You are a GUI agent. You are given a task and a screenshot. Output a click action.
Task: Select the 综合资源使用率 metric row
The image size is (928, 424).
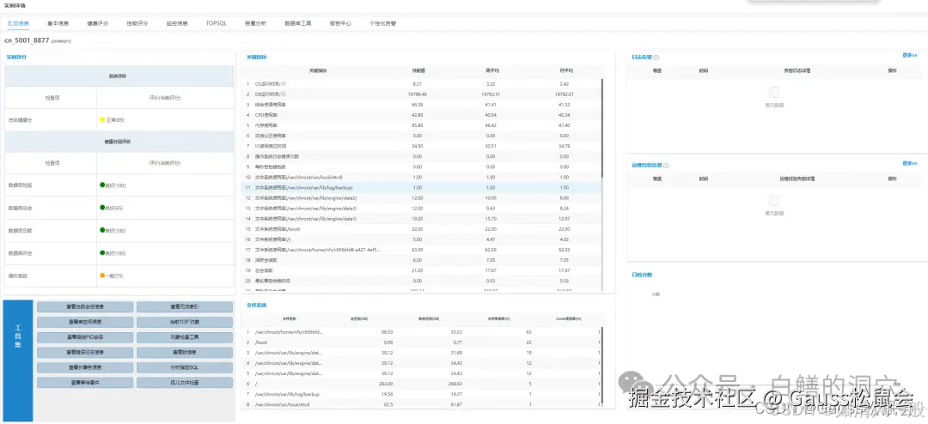point(423,105)
